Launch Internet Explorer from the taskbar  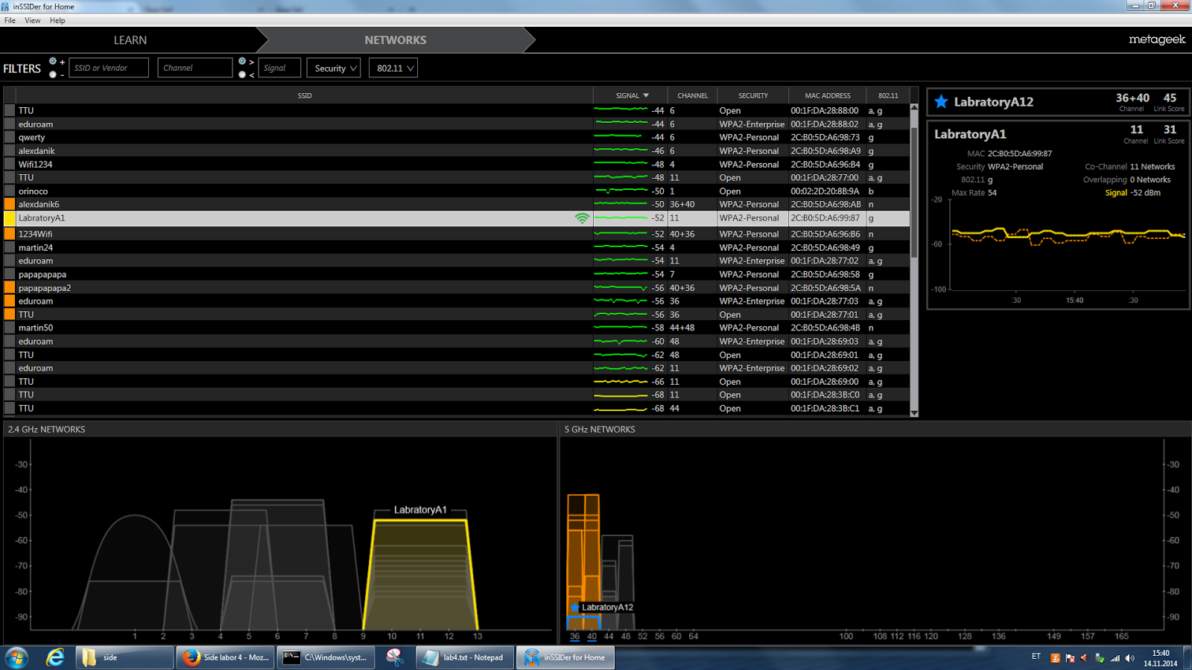(55, 657)
